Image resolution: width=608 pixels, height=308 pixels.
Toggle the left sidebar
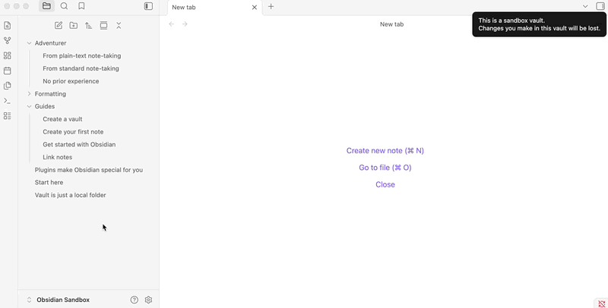coord(148,6)
